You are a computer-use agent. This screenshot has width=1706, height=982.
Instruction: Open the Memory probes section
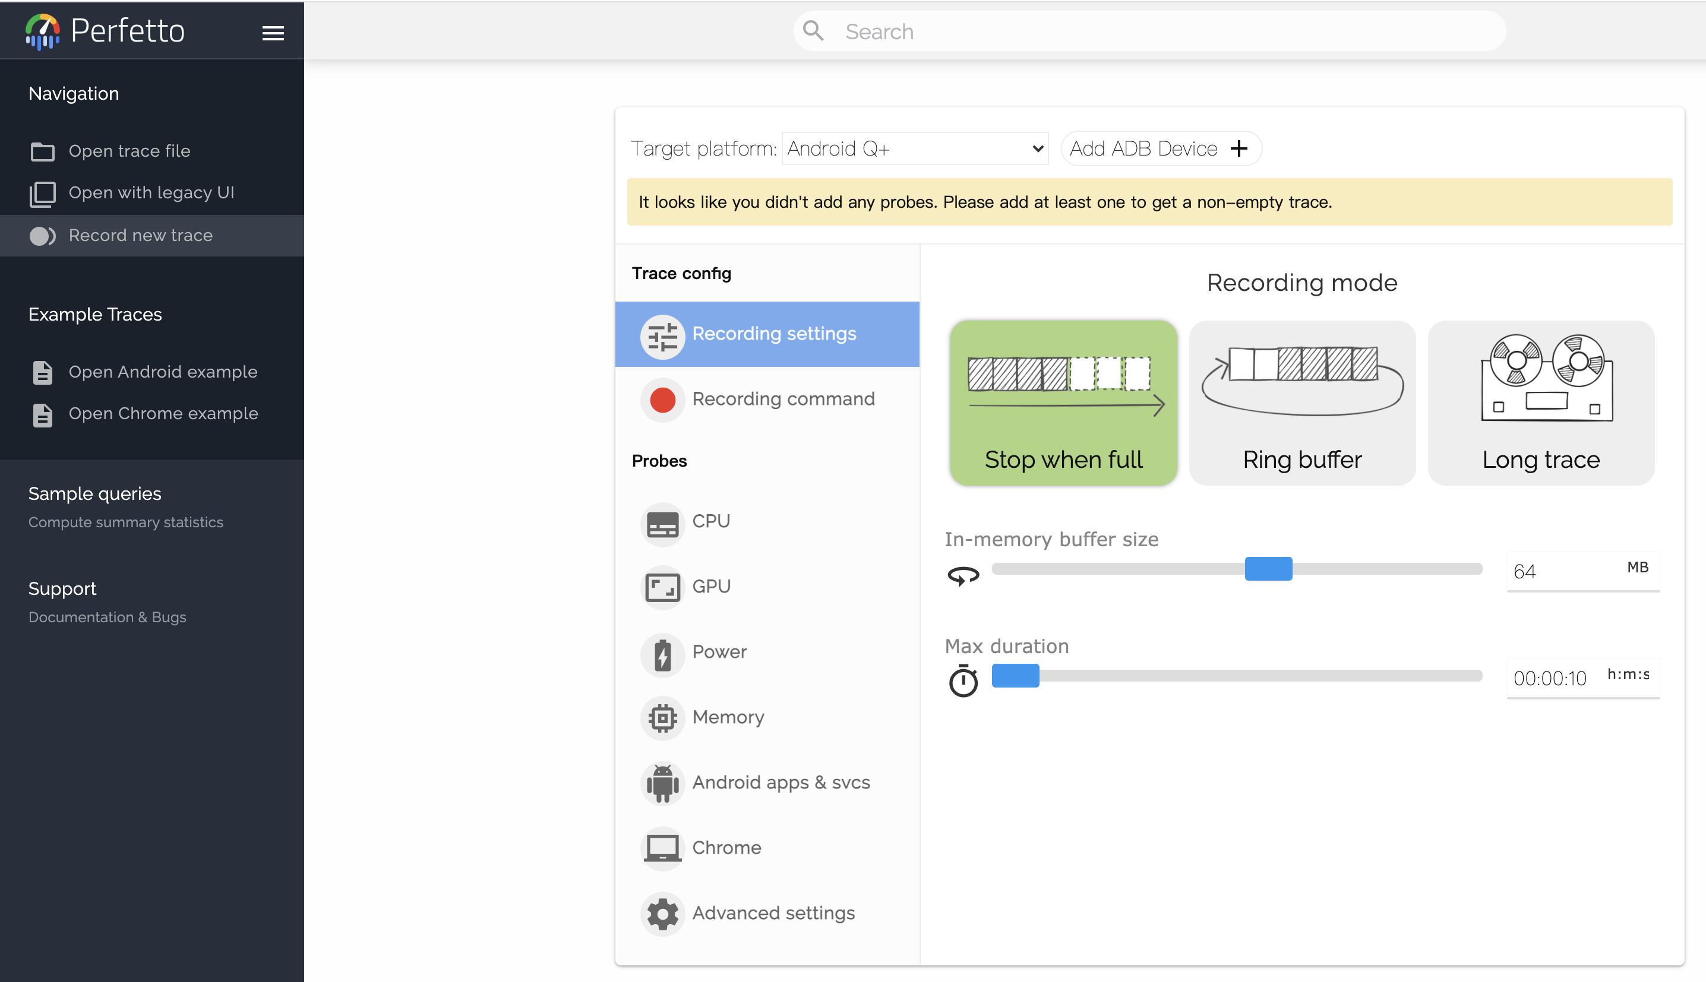pos(767,718)
